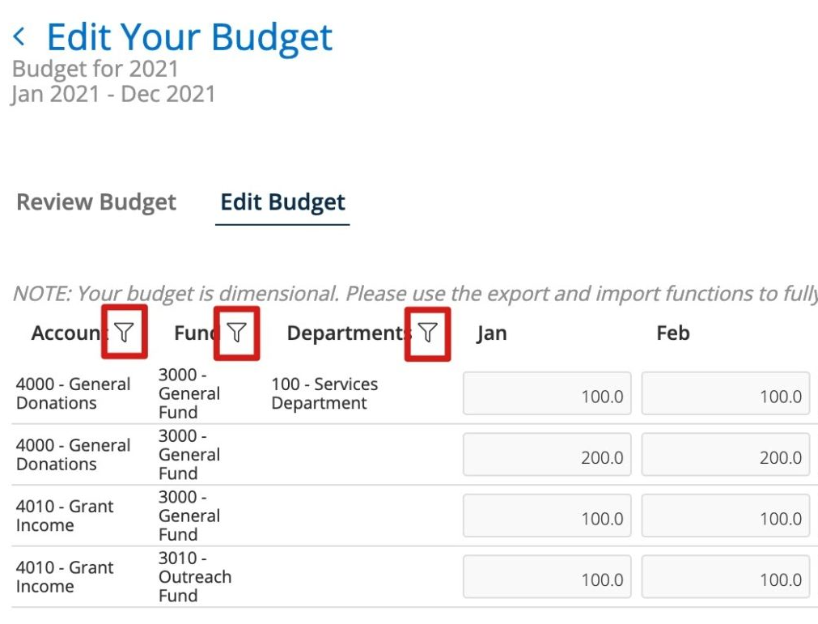Click the Feb column header
This screenshot has height=624, width=818.
tap(673, 333)
